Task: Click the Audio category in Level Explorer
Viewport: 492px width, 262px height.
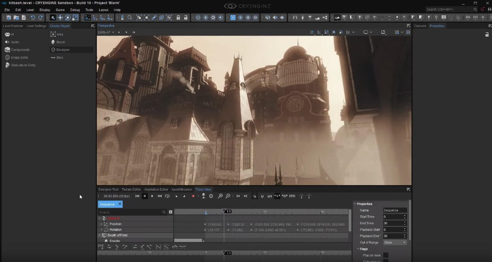Action: (15, 42)
